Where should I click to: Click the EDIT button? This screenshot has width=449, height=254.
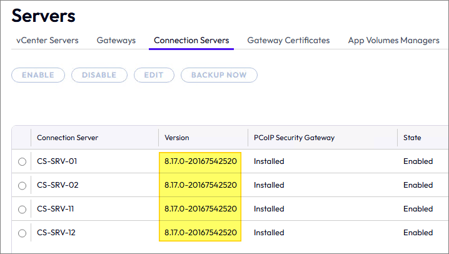154,75
